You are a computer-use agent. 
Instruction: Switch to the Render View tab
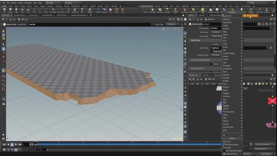point(33,15)
